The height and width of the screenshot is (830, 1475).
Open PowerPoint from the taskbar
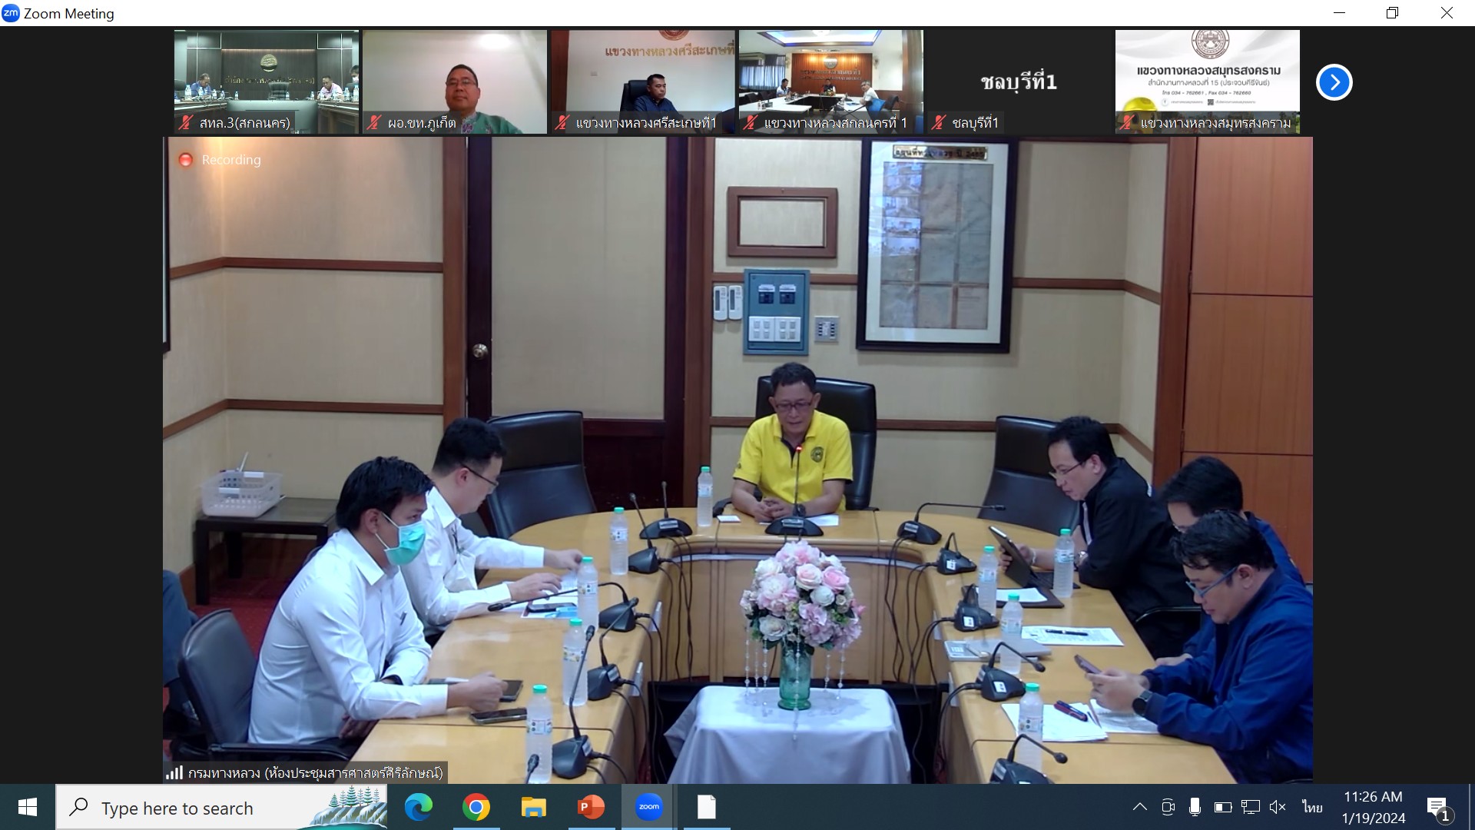point(591,807)
